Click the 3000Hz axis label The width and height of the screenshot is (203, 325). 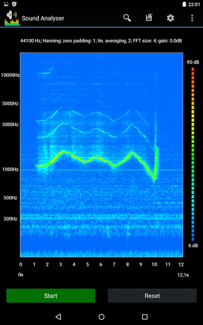pyautogui.click(x=10, y=125)
